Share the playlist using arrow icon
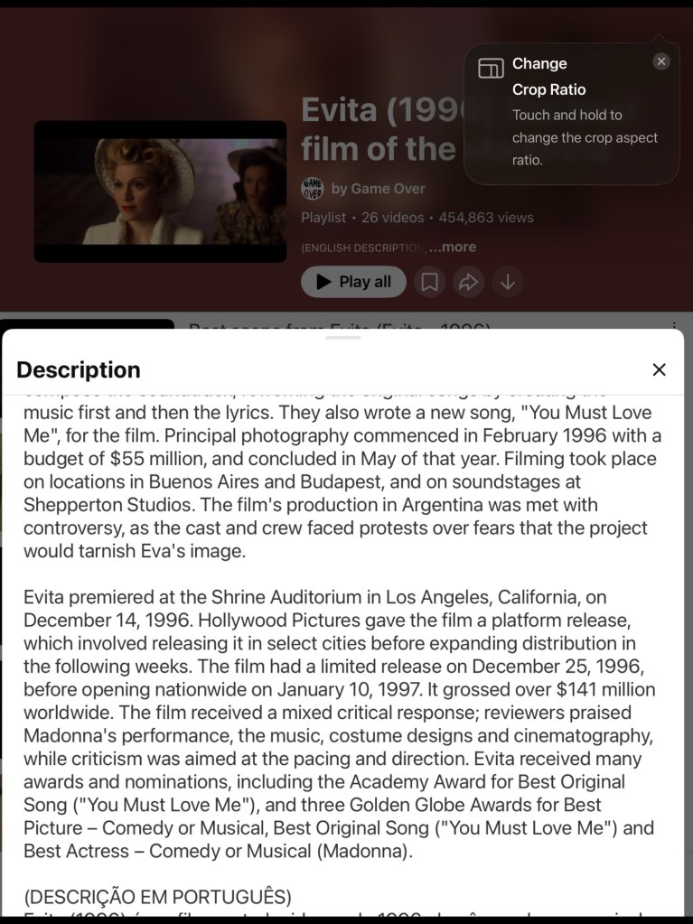Viewport: 693px width, 924px height. [x=468, y=282]
